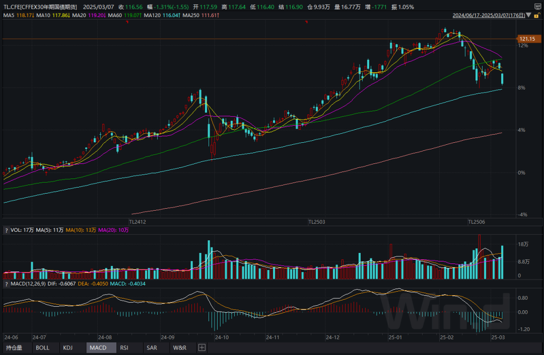This screenshot has height=355, width=544.
Task: Switch to the BOLL indicator tab
Action: tap(43, 347)
